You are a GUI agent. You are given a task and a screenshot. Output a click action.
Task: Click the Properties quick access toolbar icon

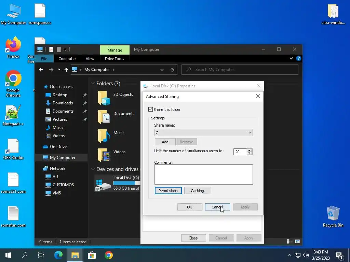51,49
